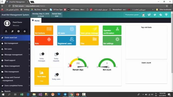Open the Windows Start menu
Screen dimensions: 173x97
(x=3, y=94)
